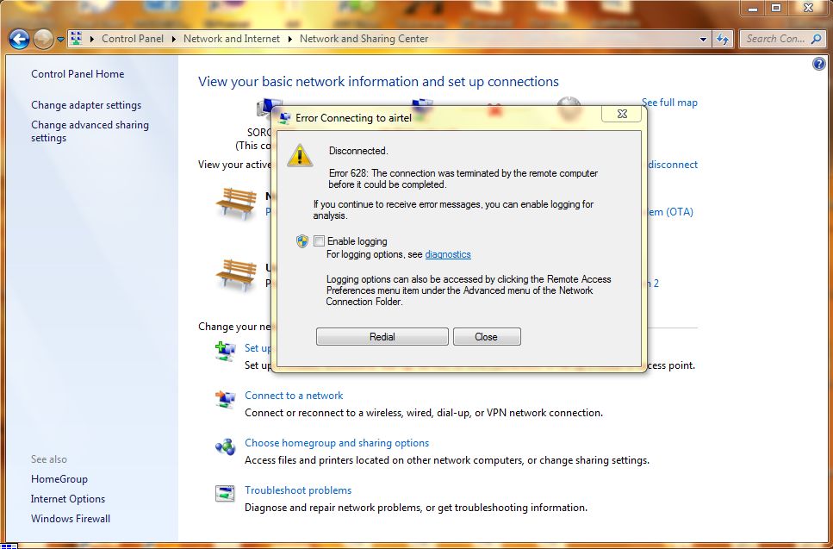Viewport: 833px width, 549px height.
Task: Open the recent pages dropdown arrow
Action: [60, 39]
